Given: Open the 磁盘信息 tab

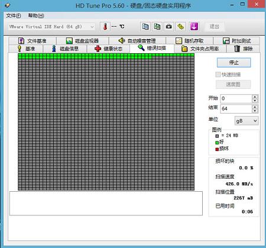Looking at the screenshot, I should (65, 49).
